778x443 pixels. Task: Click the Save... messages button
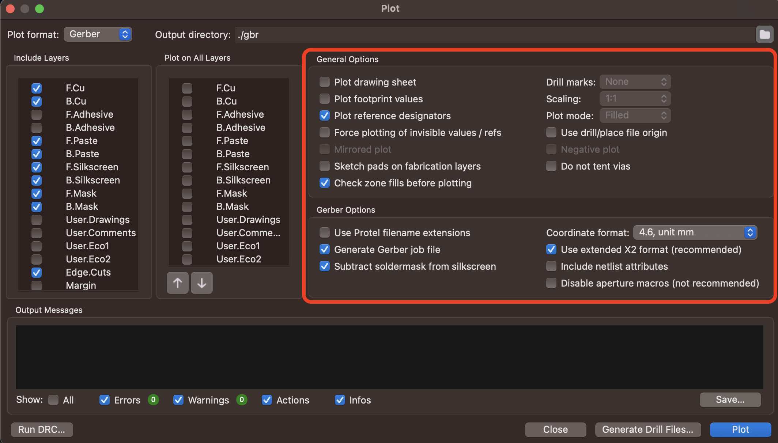point(730,400)
